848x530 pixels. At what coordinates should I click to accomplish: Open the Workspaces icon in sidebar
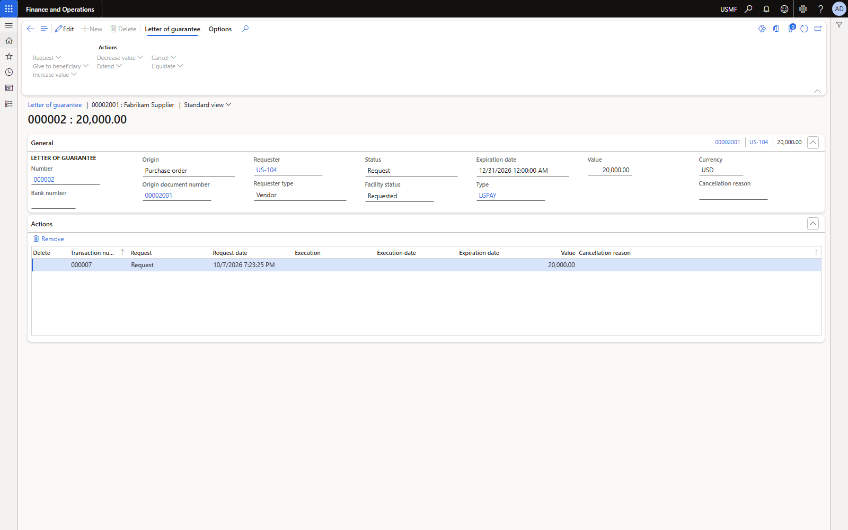click(x=9, y=88)
